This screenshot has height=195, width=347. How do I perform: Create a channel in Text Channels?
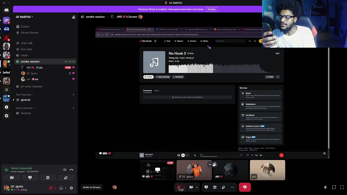(73, 95)
